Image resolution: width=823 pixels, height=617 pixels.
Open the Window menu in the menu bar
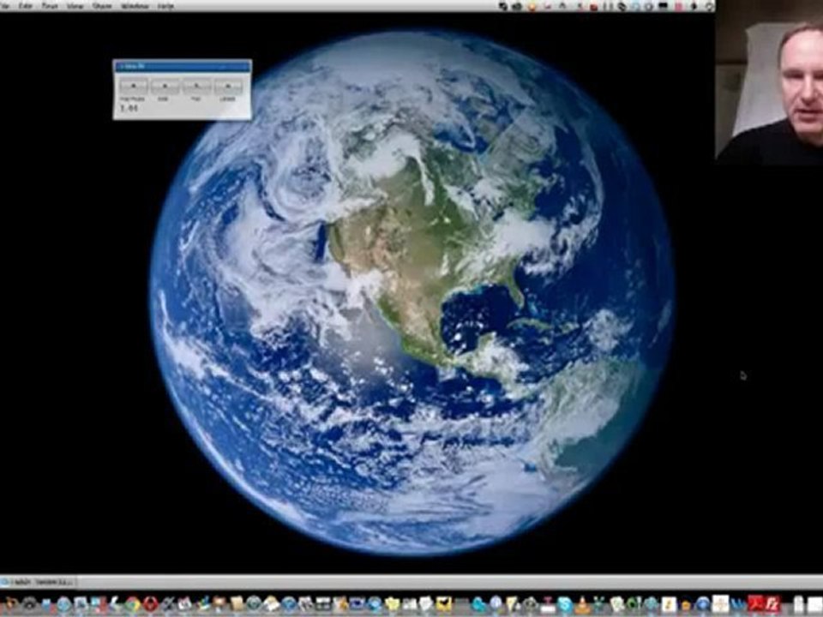point(135,6)
